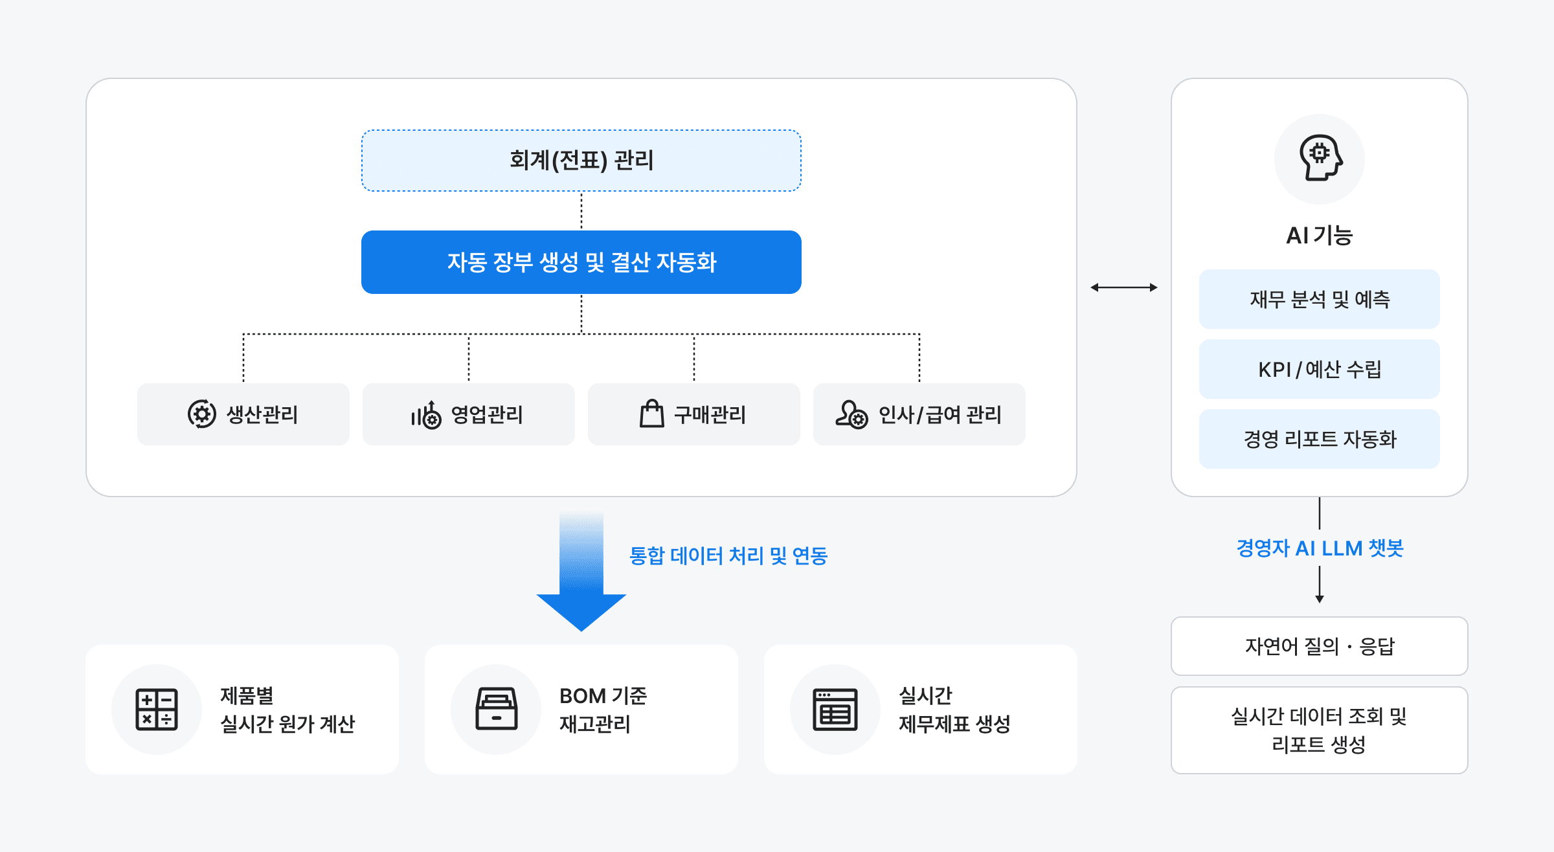Click the purchasing shopping bag icon

pyautogui.click(x=651, y=414)
